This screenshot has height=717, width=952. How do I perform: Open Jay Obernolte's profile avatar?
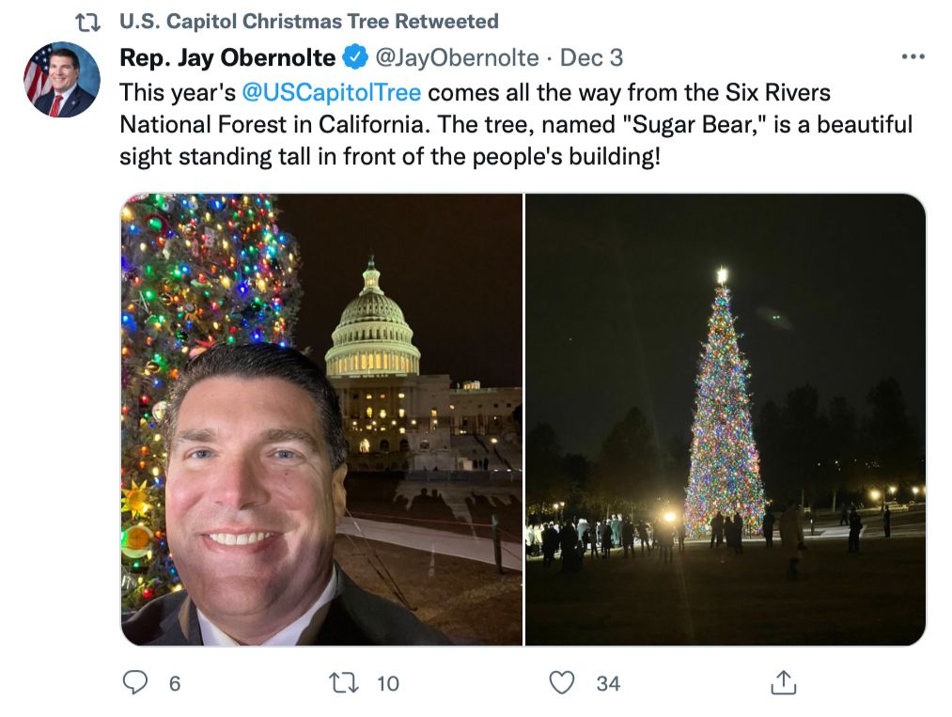(61, 80)
